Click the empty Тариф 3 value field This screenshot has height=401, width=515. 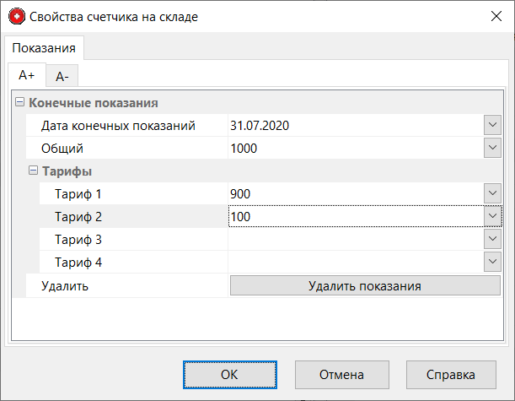pos(354,240)
